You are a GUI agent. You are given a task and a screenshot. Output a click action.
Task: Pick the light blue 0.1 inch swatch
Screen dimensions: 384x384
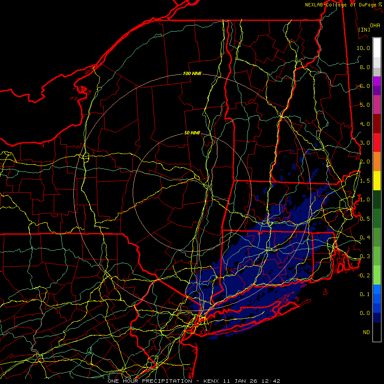(377, 289)
